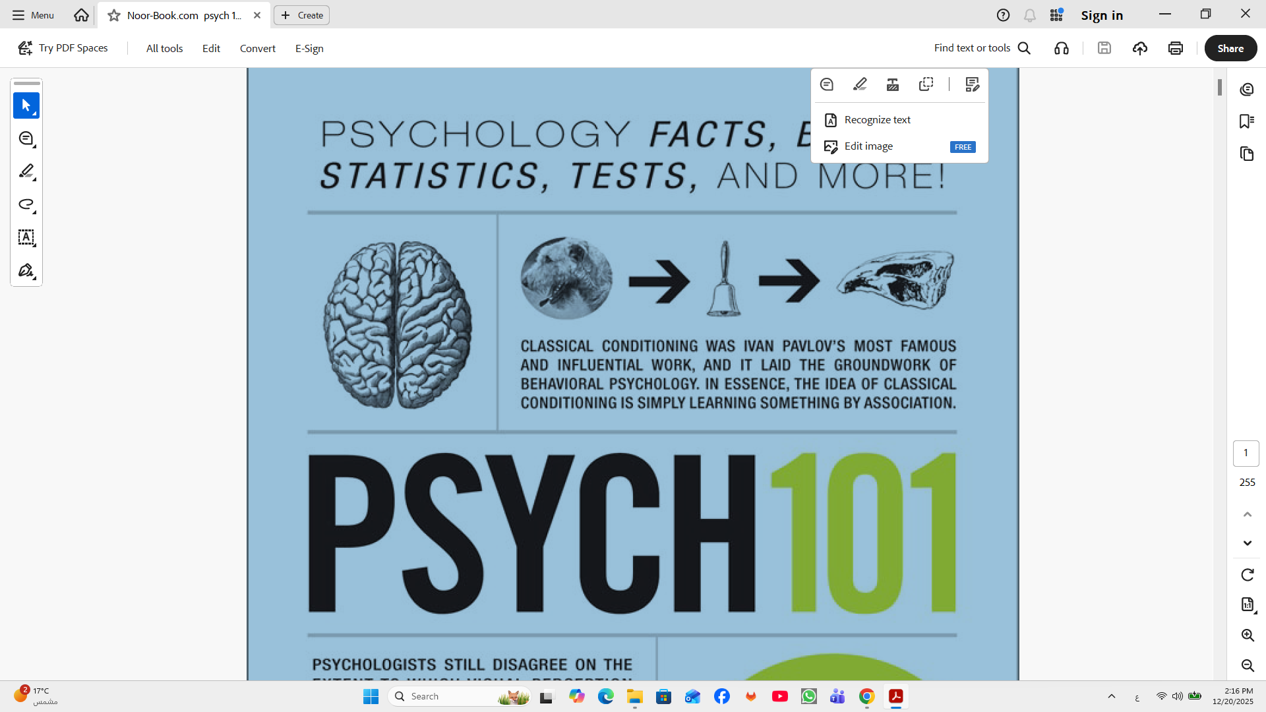Open WhatsApp from taskbar
Viewport: 1266px width, 712px height.
pos(808,696)
